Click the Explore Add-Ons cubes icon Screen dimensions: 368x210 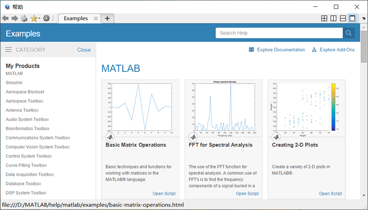coord(314,50)
